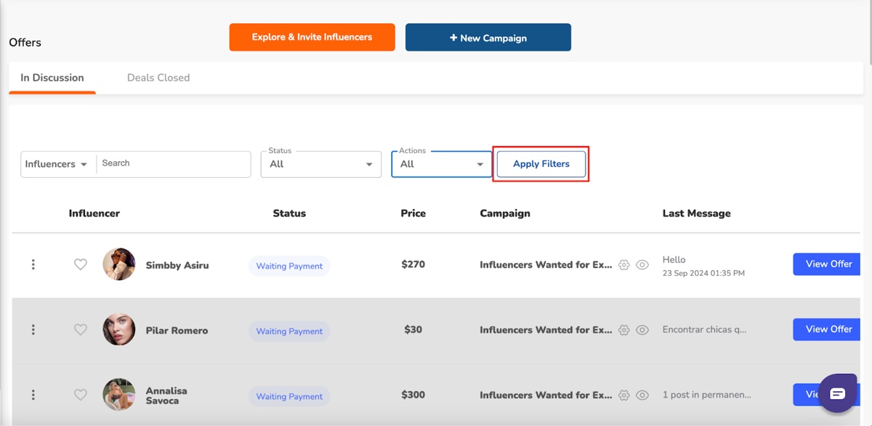The height and width of the screenshot is (426, 872).
Task: Select the In Discussion tab
Action: 52,78
